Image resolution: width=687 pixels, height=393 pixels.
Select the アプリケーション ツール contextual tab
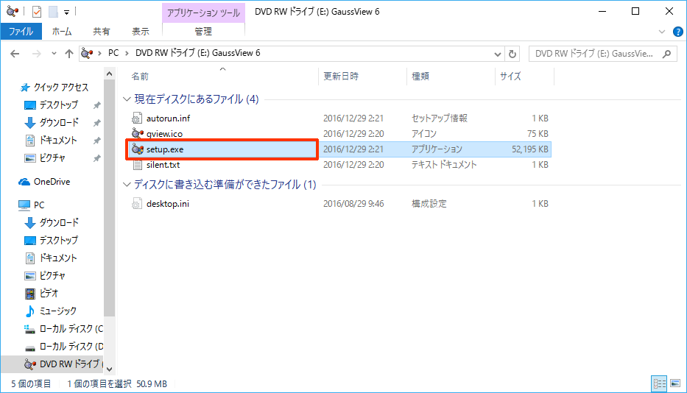tap(203, 13)
